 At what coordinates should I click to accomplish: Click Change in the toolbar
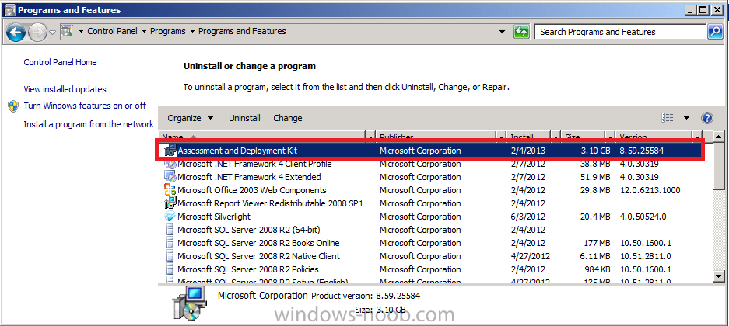288,118
